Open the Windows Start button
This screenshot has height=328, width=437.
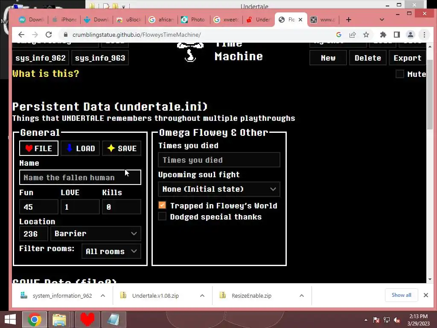pyautogui.click(x=10, y=319)
